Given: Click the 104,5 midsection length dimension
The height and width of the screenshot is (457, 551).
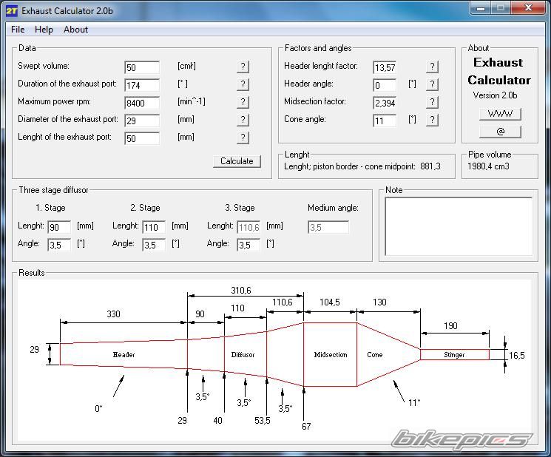Looking at the screenshot, I should click(330, 302).
